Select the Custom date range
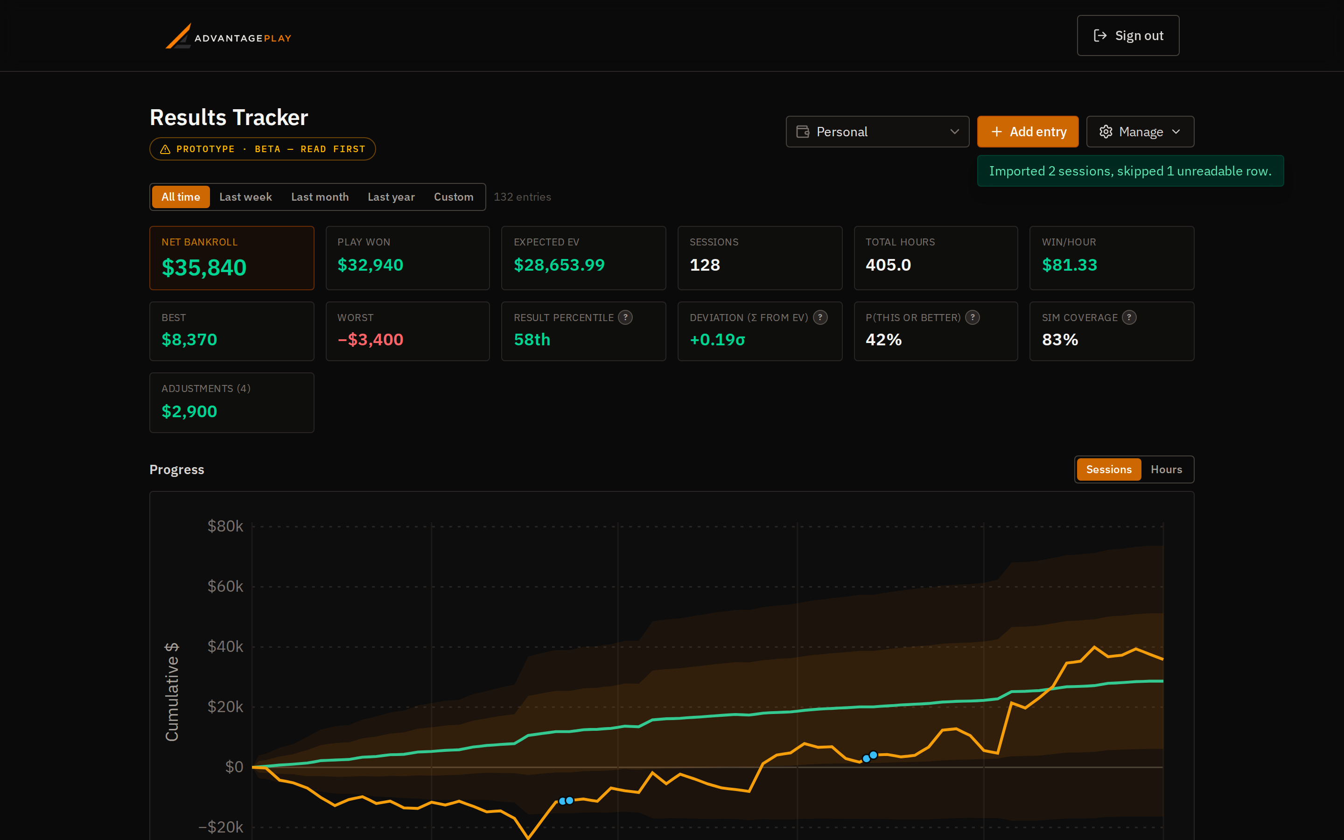 point(453,196)
